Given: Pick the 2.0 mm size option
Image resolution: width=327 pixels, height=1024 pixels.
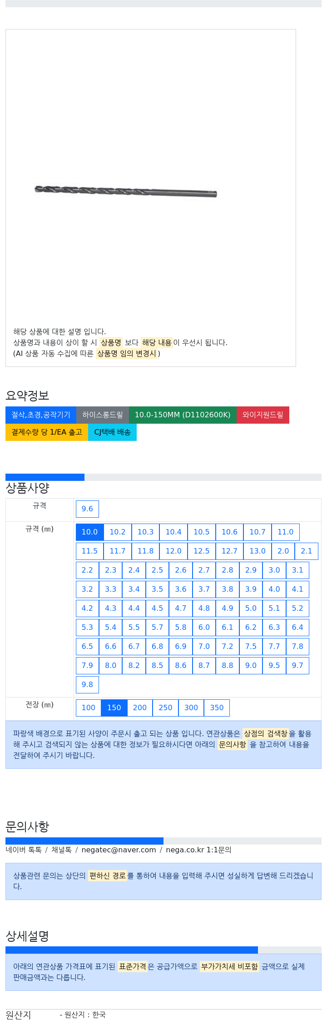Looking at the screenshot, I should (x=283, y=551).
